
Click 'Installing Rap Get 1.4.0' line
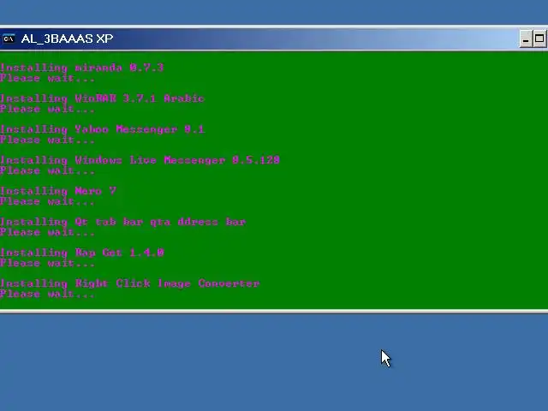(82, 253)
